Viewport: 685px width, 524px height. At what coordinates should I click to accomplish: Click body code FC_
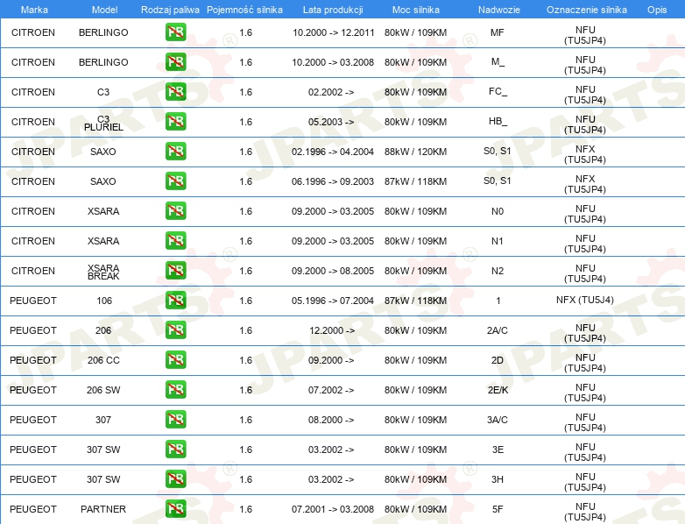498,92
